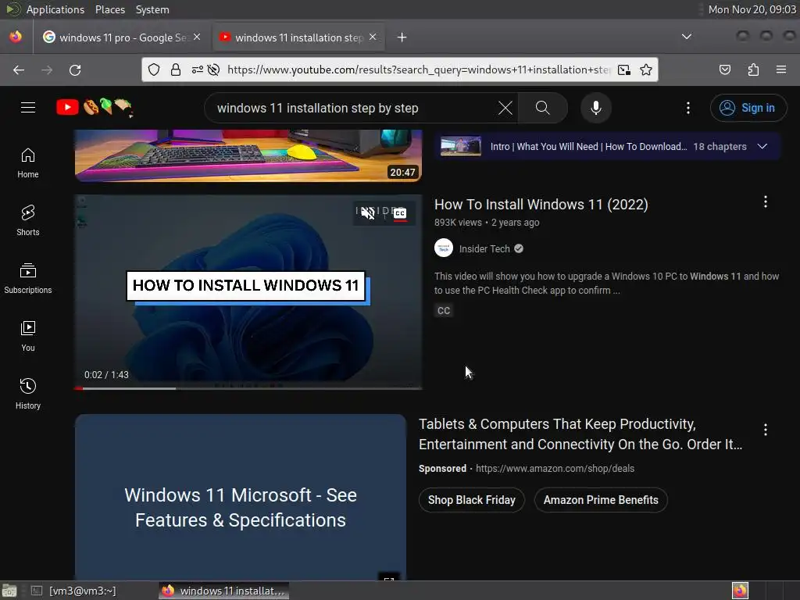Open the YouTube guide hamburger menu
This screenshot has width=800, height=600.
point(28,108)
